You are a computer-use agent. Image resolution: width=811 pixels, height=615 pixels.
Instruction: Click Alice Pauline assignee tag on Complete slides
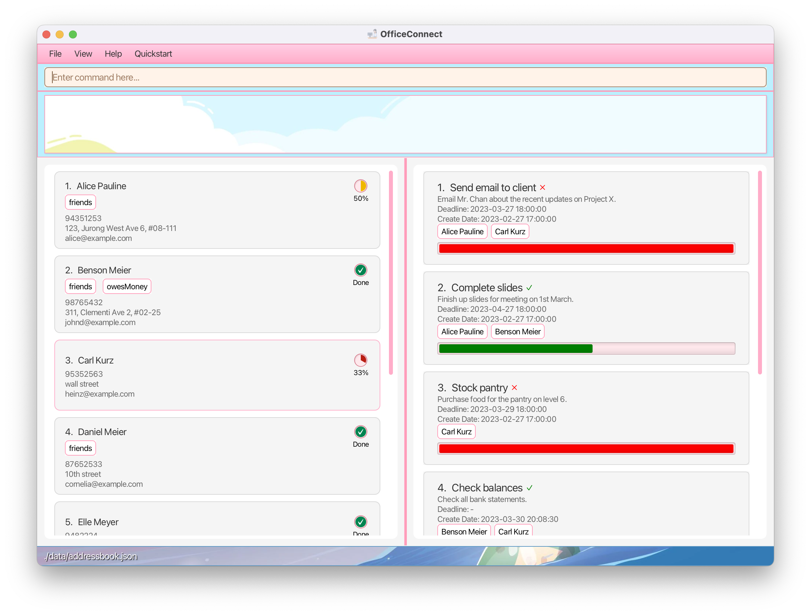coord(462,332)
